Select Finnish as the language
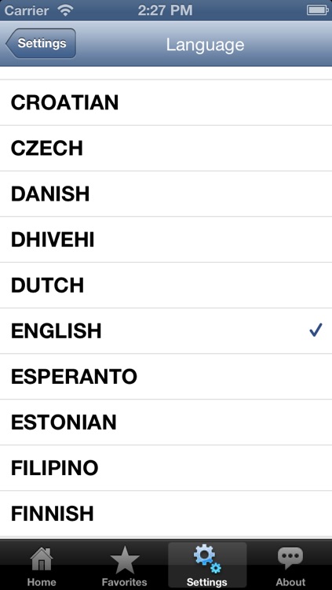Screen dimensions: 332x590 [x=166, y=514]
